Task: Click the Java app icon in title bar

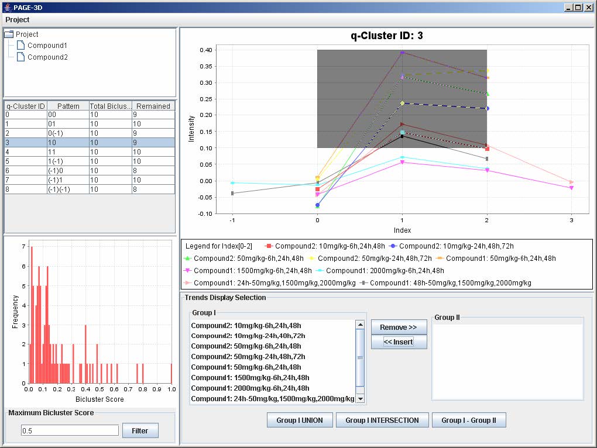Action: point(6,6)
